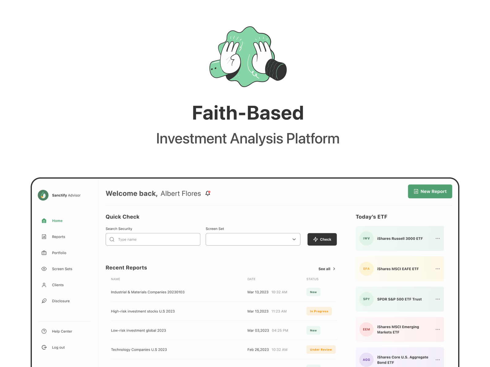Open the Reports section icon
This screenshot has height=367, width=490.
click(x=44, y=236)
